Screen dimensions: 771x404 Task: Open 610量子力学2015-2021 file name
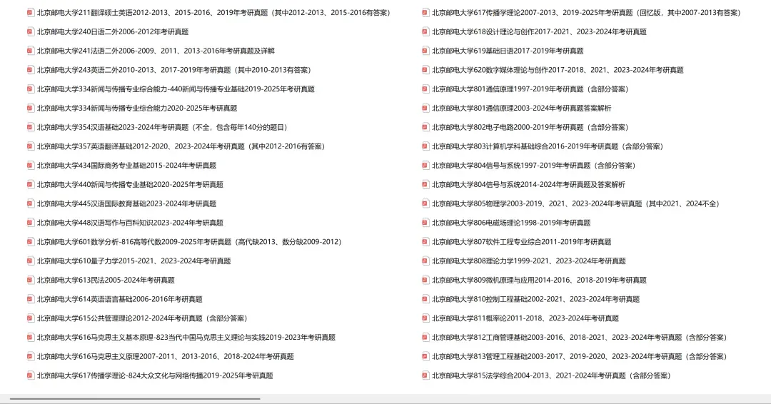(133, 261)
